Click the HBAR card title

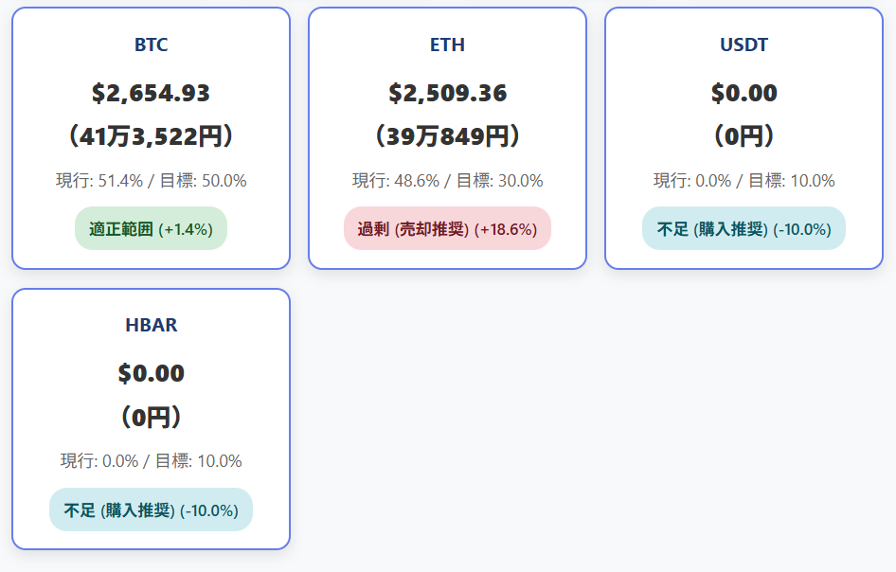coord(151,325)
